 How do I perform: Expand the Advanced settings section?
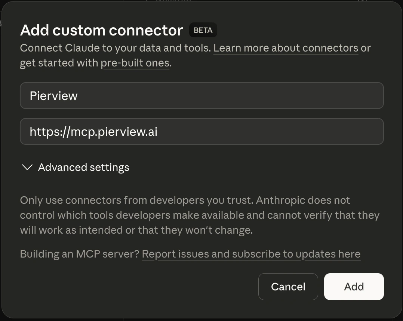pyautogui.click(x=75, y=167)
